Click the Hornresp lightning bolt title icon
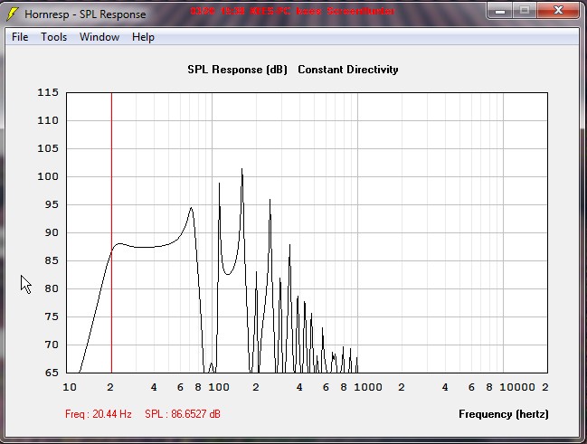Image resolution: width=587 pixels, height=444 pixels. pyautogui.click(x=13, y=14)
